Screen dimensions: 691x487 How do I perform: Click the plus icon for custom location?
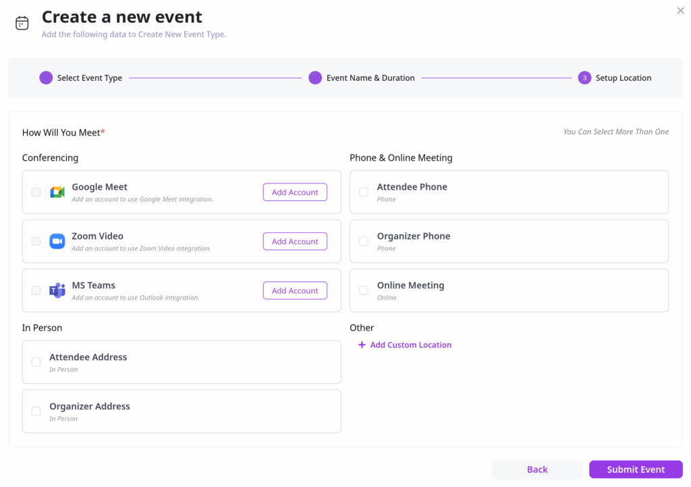[x=362, y=345]
